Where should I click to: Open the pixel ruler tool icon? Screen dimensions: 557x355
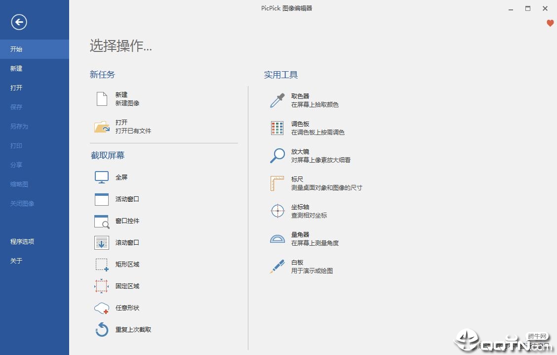tap(277, 183)
